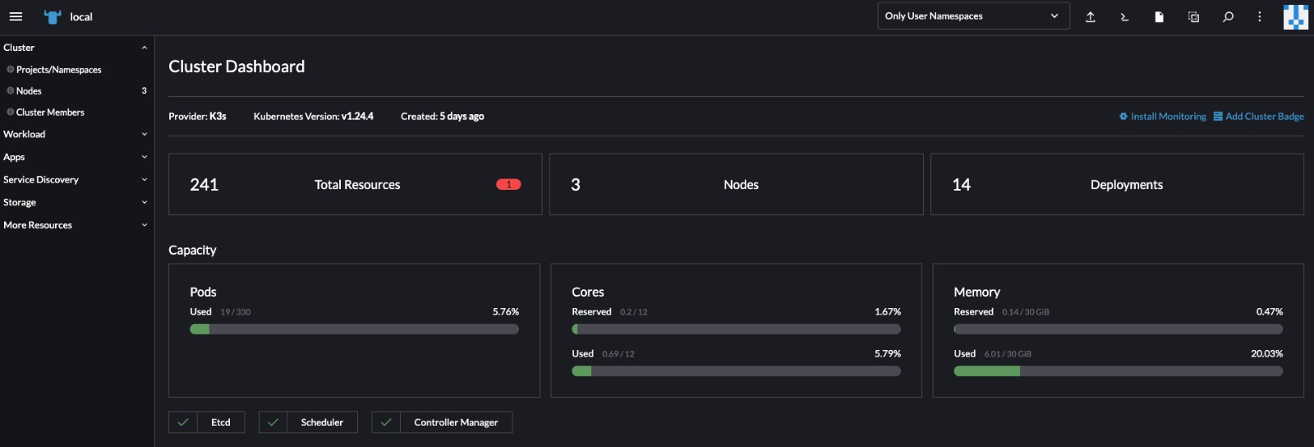Click the 1.67% cores reserved value
The width and height of the screenshot is (1314, 447).
click(x=888, y=312)
